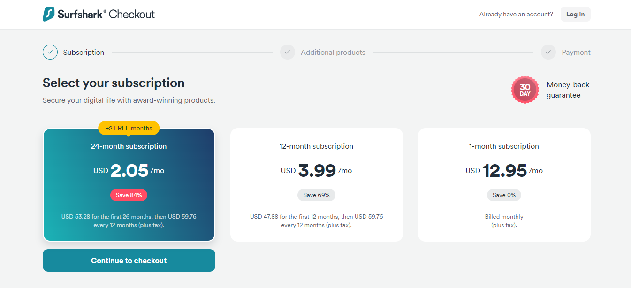Click 'Secure your digital life' subtitle
The width and height of the screenshot is (631, 288).
(129, 100)
